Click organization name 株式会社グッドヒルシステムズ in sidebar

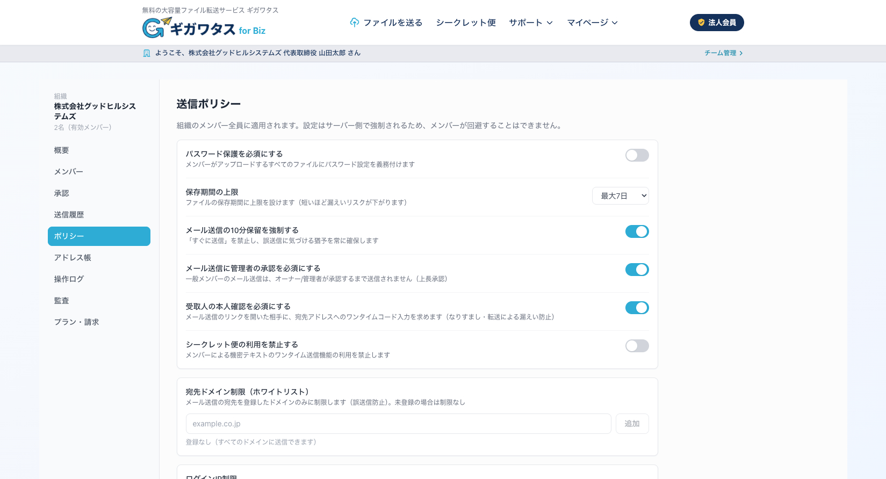(x=95, y=111)
